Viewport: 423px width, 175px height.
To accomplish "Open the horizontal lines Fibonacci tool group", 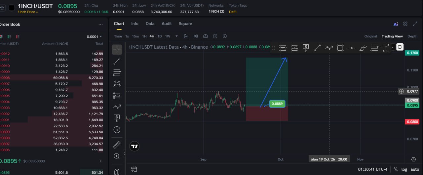I will (117, 72).
